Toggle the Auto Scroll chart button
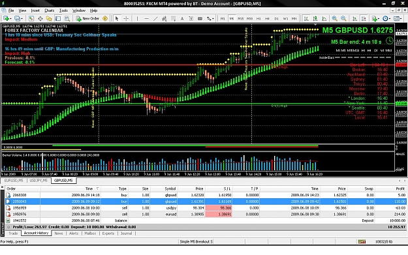The height and width of the screenshot is (255, 408). pos(354,18)
